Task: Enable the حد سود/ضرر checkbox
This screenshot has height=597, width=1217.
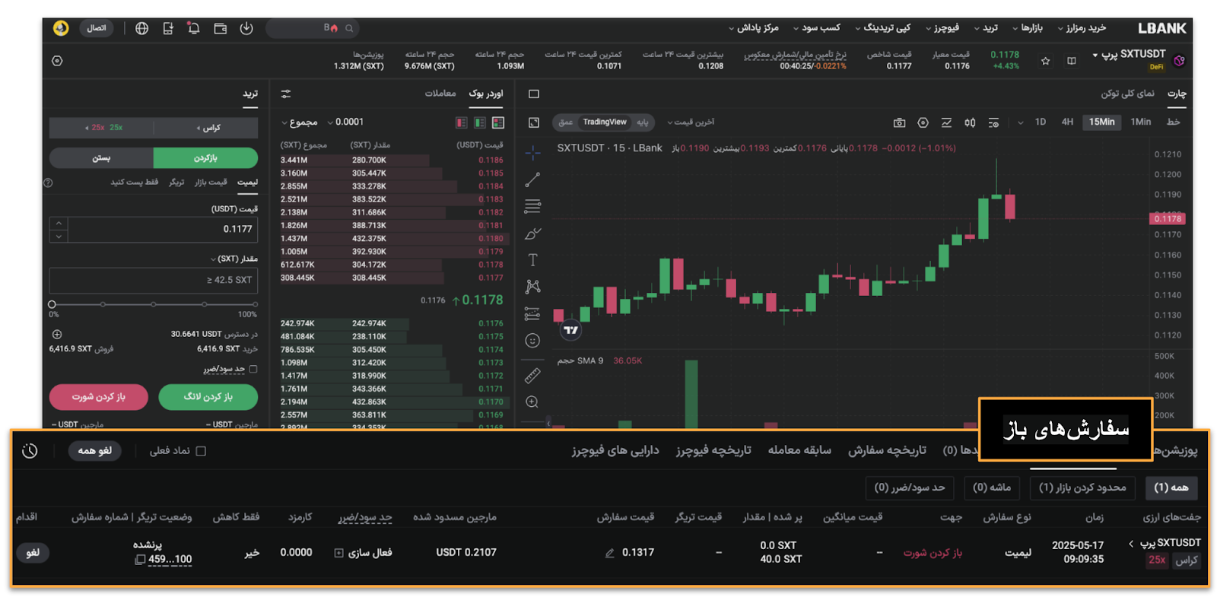Action: click(253, 369)
